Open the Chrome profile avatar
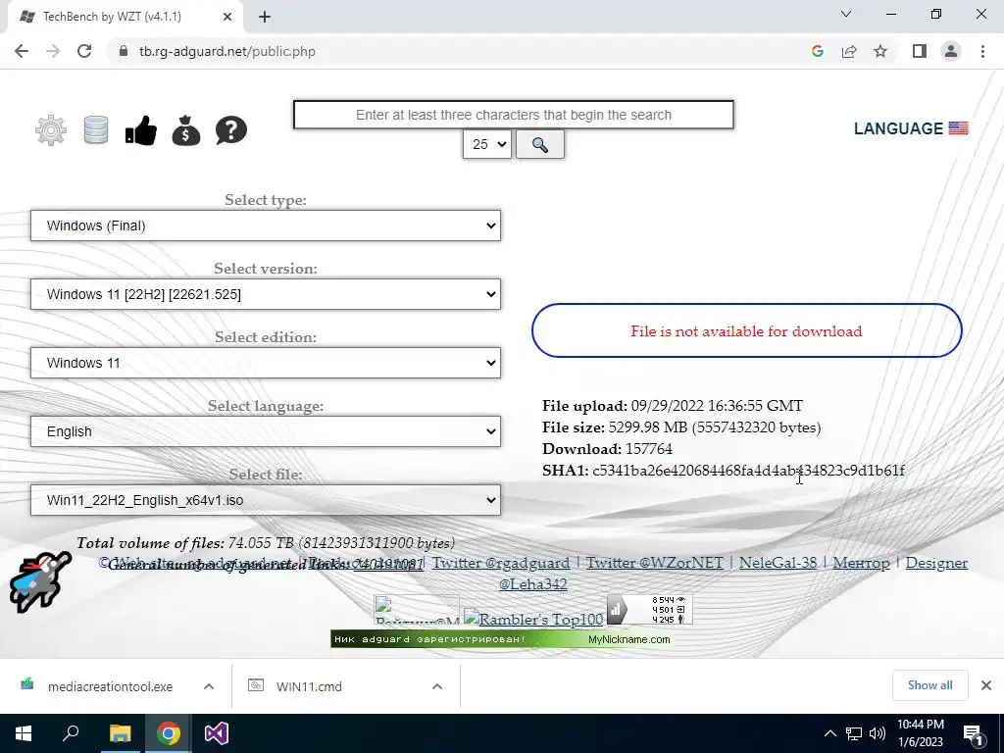 pyautogui.click(x=951, y=51)
